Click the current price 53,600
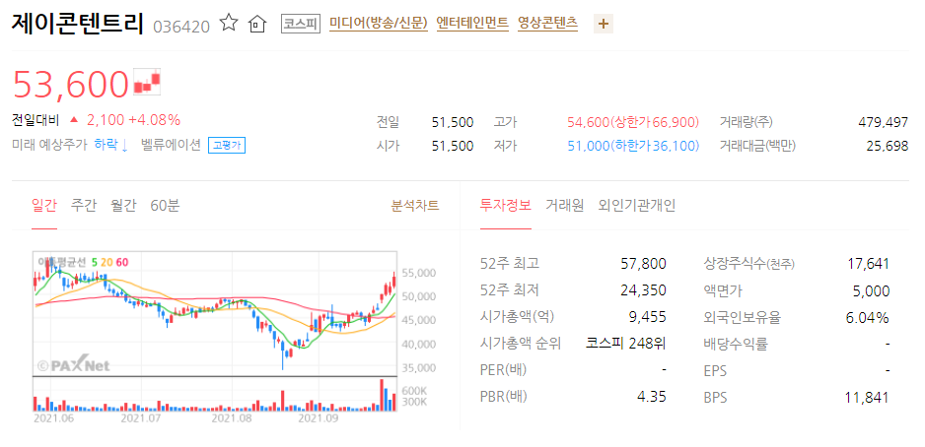This screenshot has height=447, width=925. (71, 84)
